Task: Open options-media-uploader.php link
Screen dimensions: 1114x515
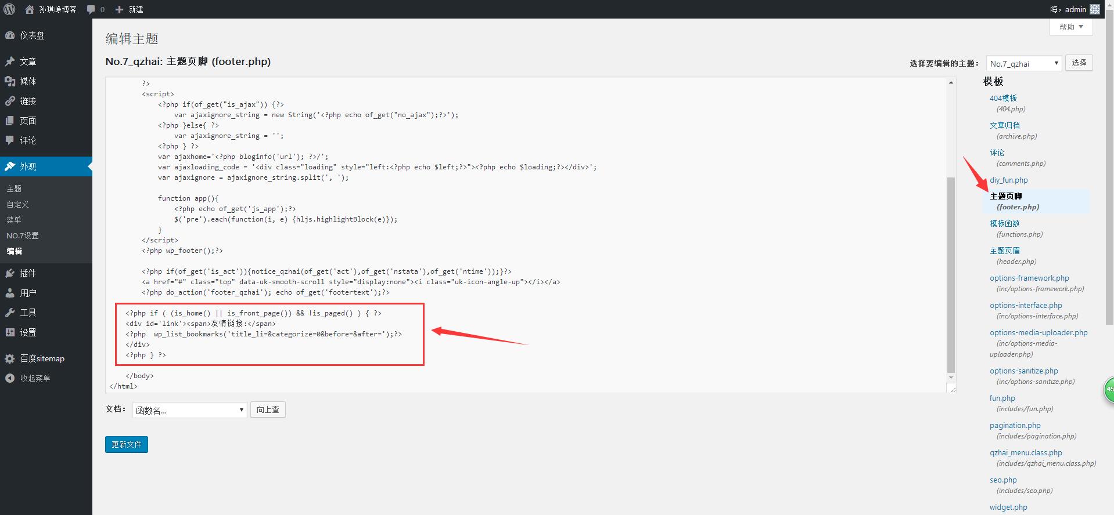Action: (x=1038, y=332)
